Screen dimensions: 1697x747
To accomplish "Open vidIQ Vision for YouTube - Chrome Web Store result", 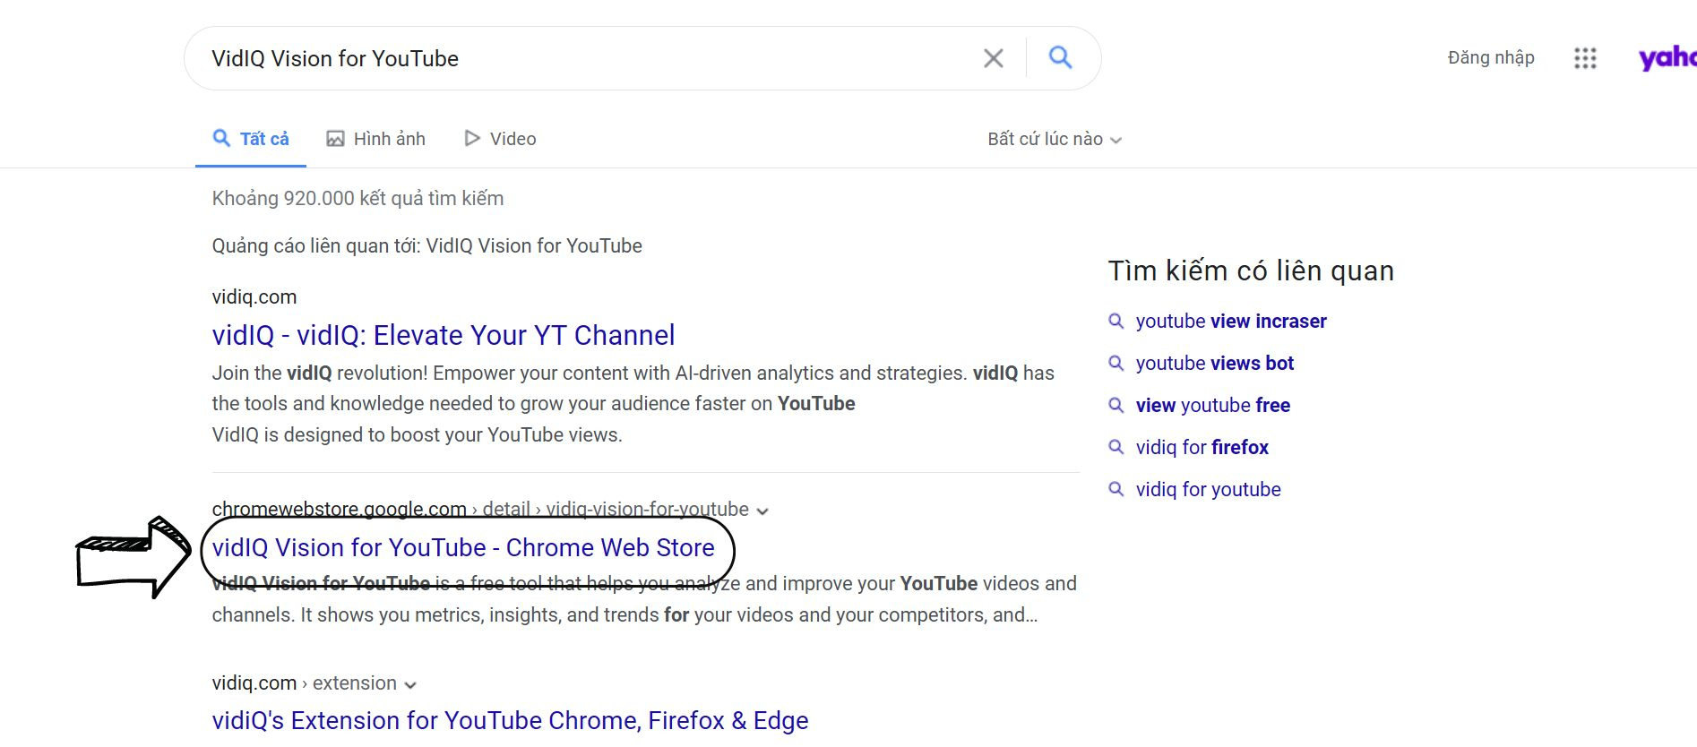I will (463, 547).
